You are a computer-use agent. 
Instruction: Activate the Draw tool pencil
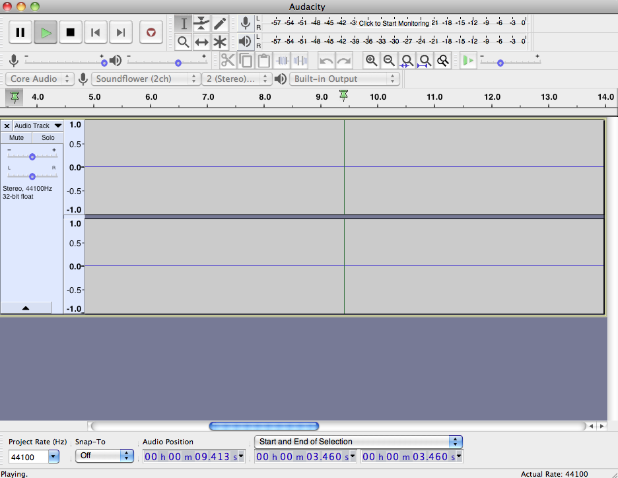click(221, 23)
